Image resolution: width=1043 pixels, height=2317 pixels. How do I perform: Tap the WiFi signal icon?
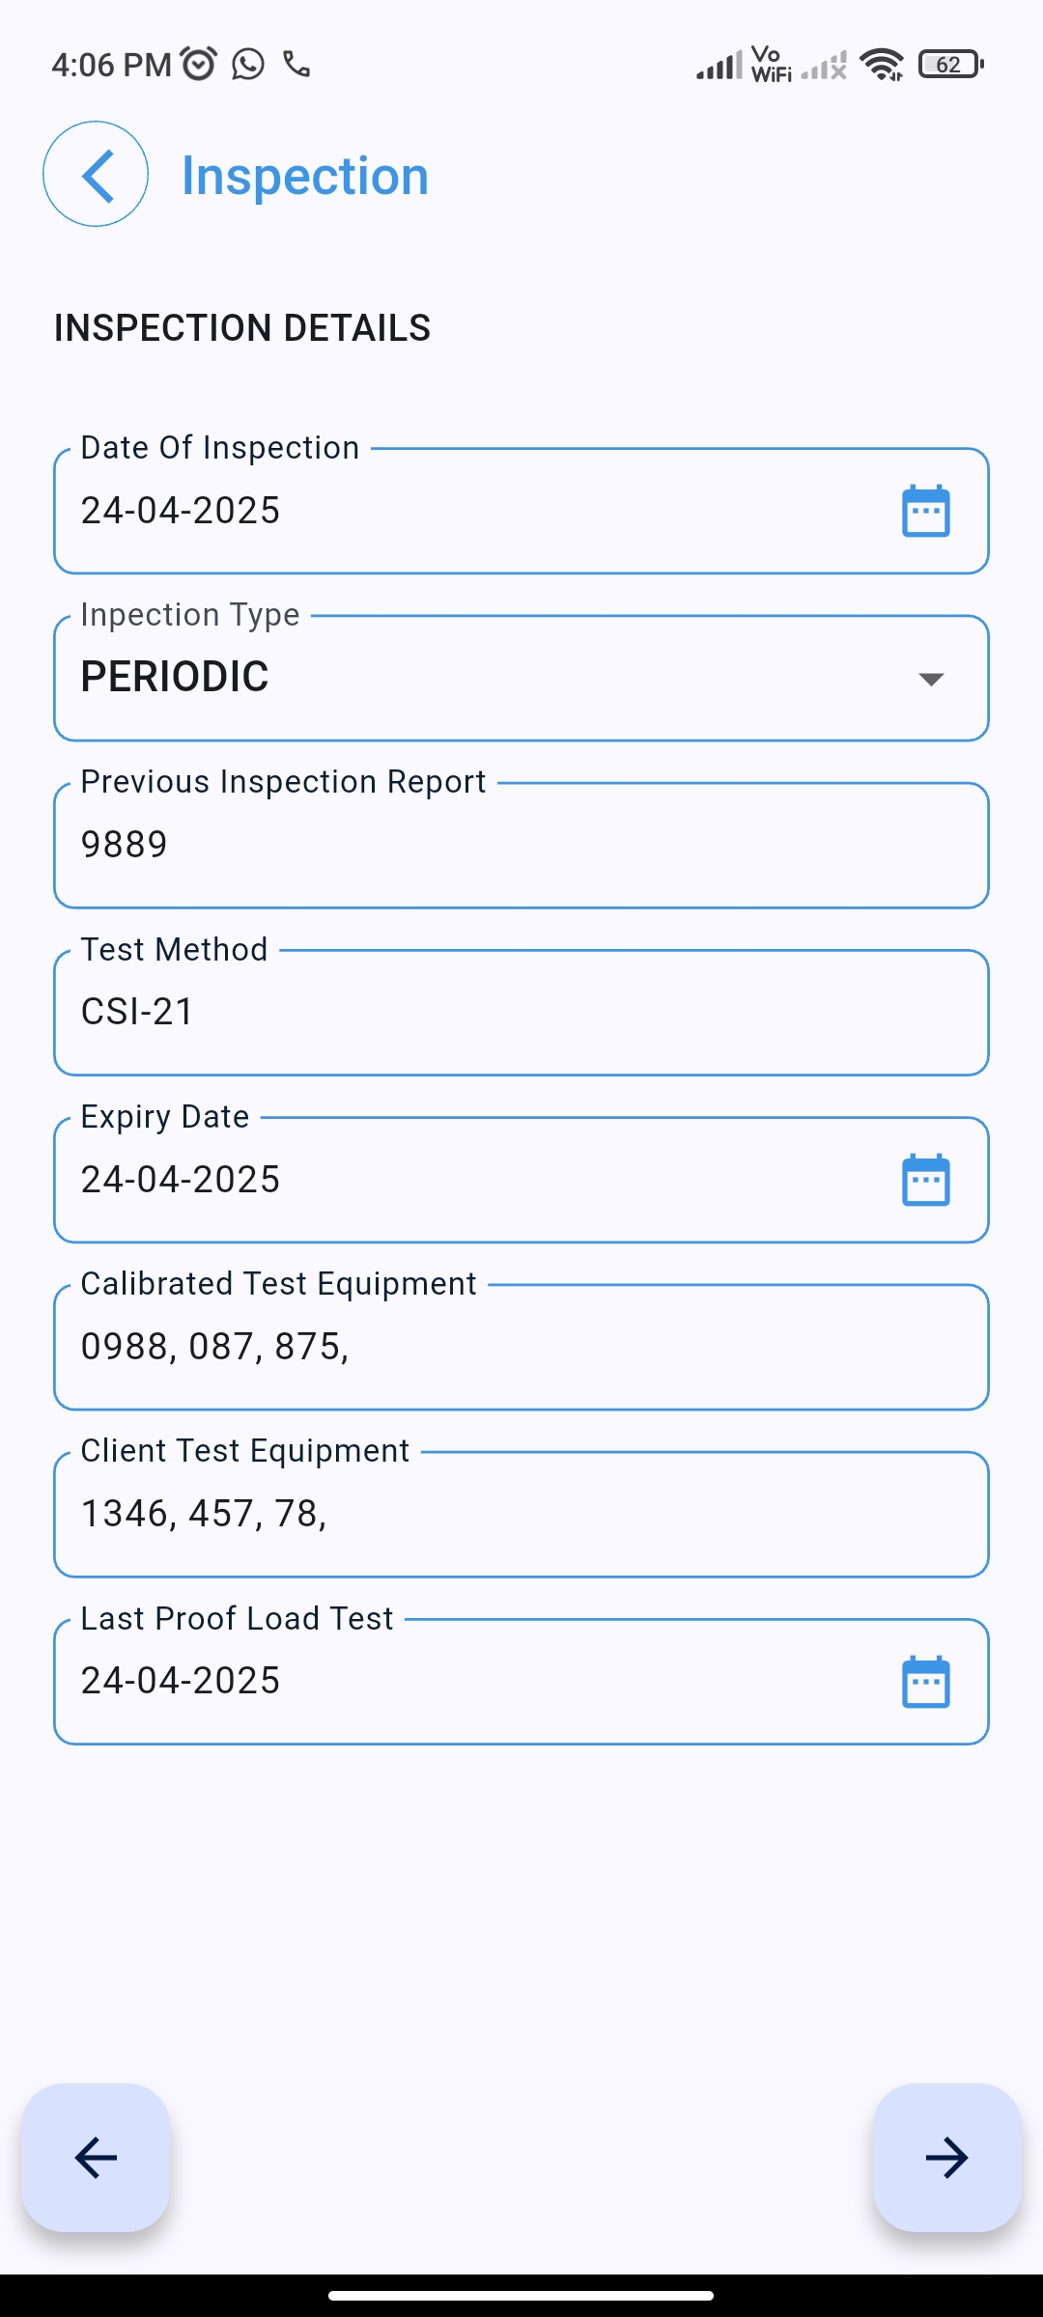click(882, 65)
